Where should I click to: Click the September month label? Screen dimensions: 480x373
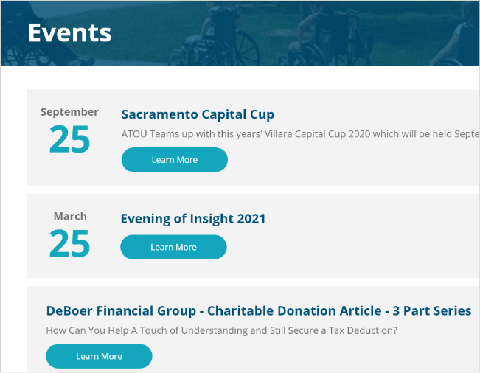click(x=69, y=112)
